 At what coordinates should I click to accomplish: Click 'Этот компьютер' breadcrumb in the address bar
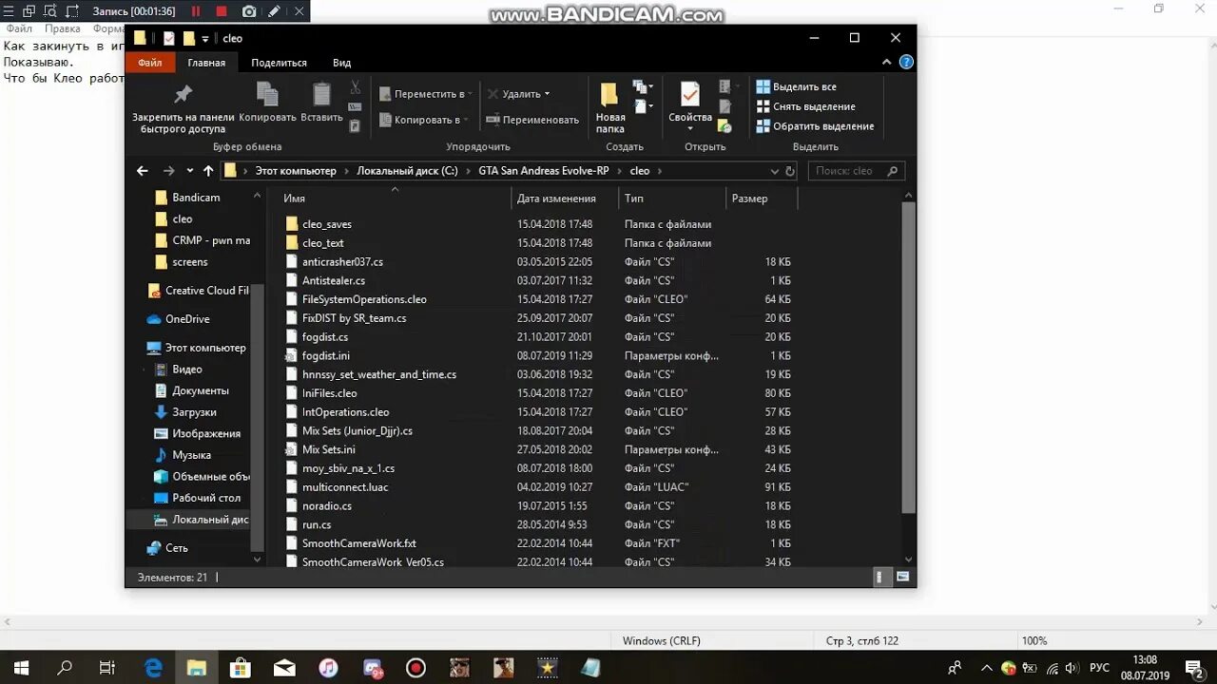296,171
